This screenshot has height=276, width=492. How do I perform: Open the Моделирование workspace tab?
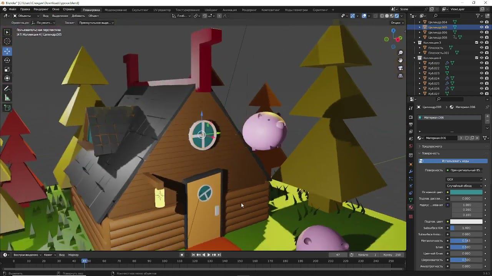click(x=115, y=10)
